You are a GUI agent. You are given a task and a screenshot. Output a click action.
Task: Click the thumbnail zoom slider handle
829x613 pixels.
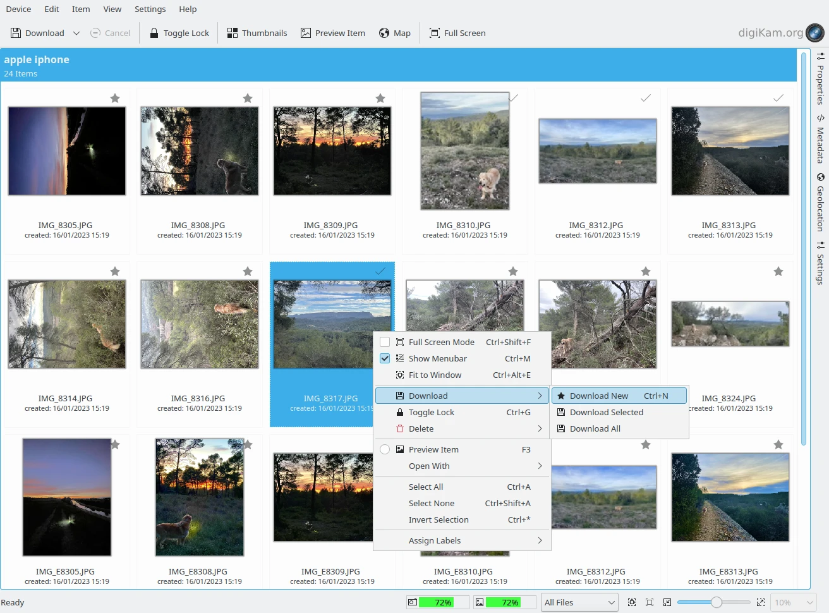pos(716,602)
